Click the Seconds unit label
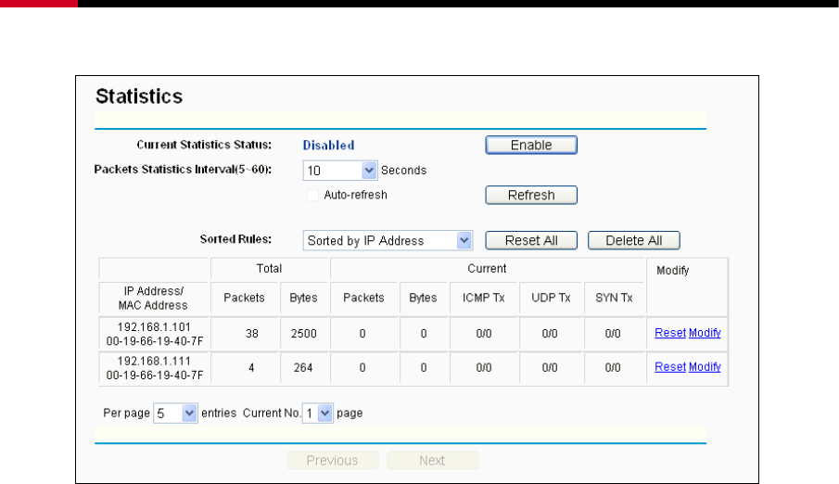The width and height of the screenshot is (839, 484). (x=403, y=171)
